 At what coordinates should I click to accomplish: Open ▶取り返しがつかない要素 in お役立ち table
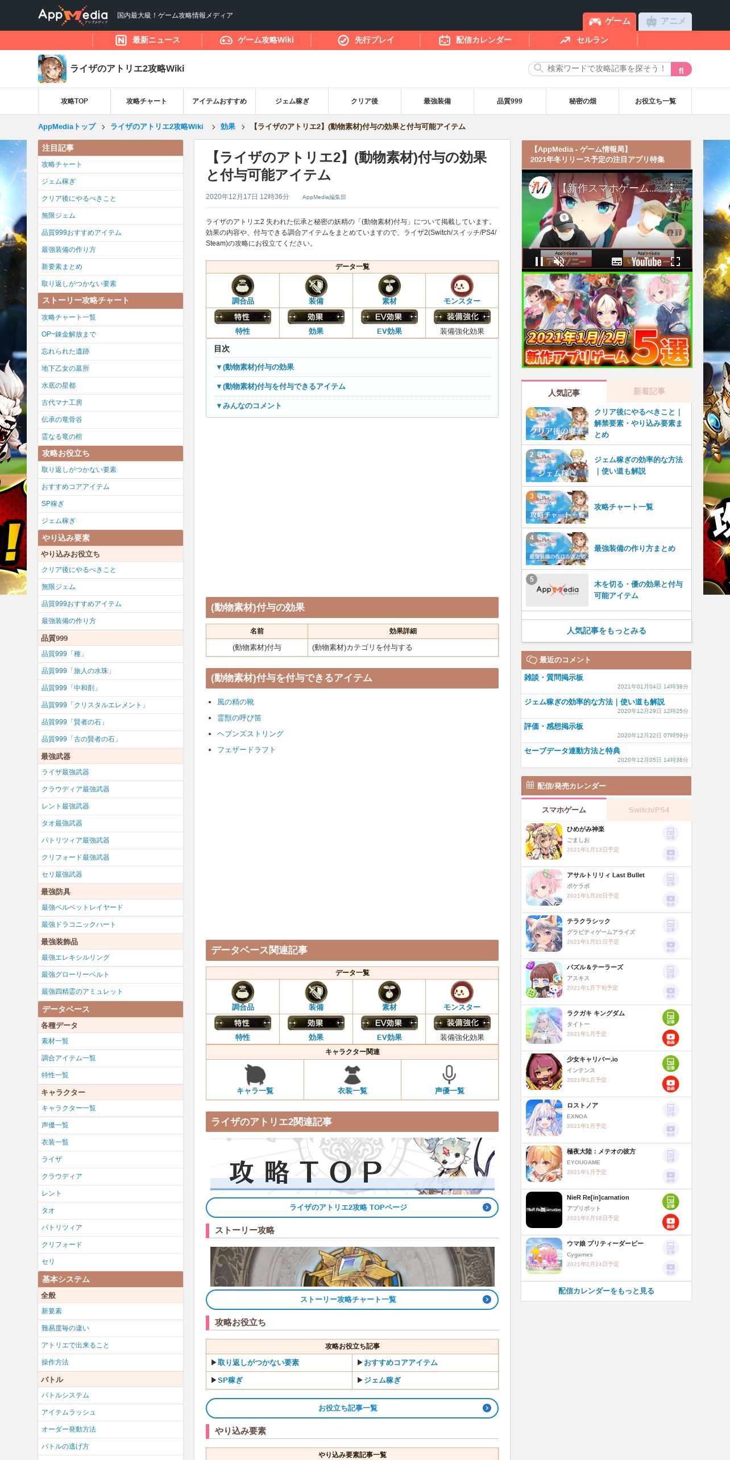(x=255, y=1362)
